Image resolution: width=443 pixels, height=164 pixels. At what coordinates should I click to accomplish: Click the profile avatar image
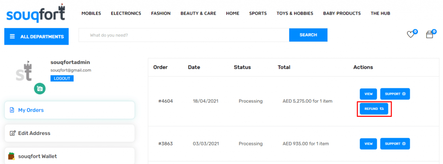tap(24, 71)
